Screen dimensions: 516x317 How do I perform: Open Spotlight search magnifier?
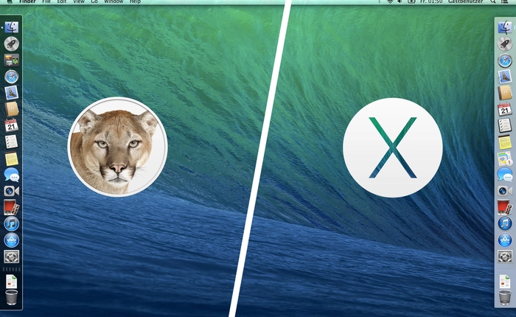[x=493, y=1]
